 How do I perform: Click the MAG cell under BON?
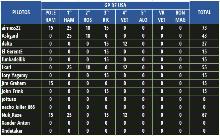click(180, 20)
